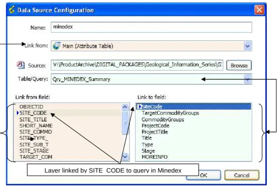Click the Name field containing minedex
This screenshot has height=186, width=278.
point(151,27)
